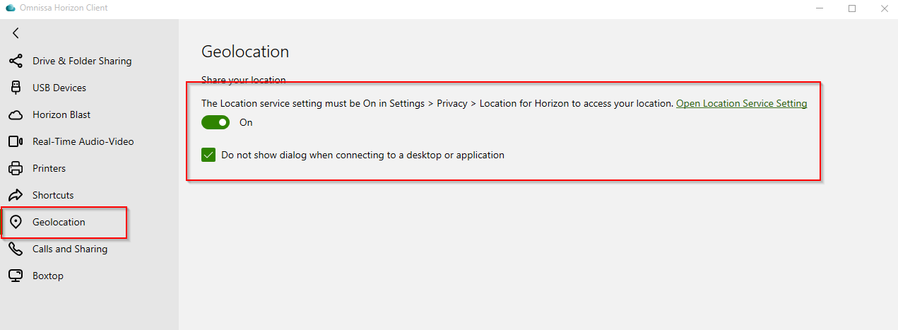Click the Calls and Sharing phone icon
The height and width of the screenshot is (330, 898).
click(x=16, y=249)
